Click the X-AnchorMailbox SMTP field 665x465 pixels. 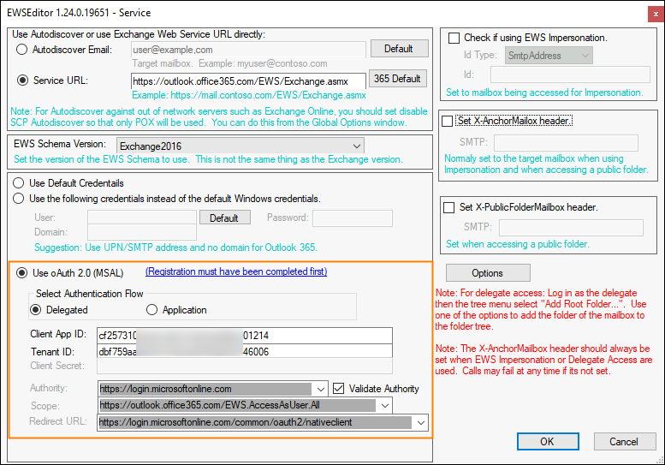coord(567,143)
